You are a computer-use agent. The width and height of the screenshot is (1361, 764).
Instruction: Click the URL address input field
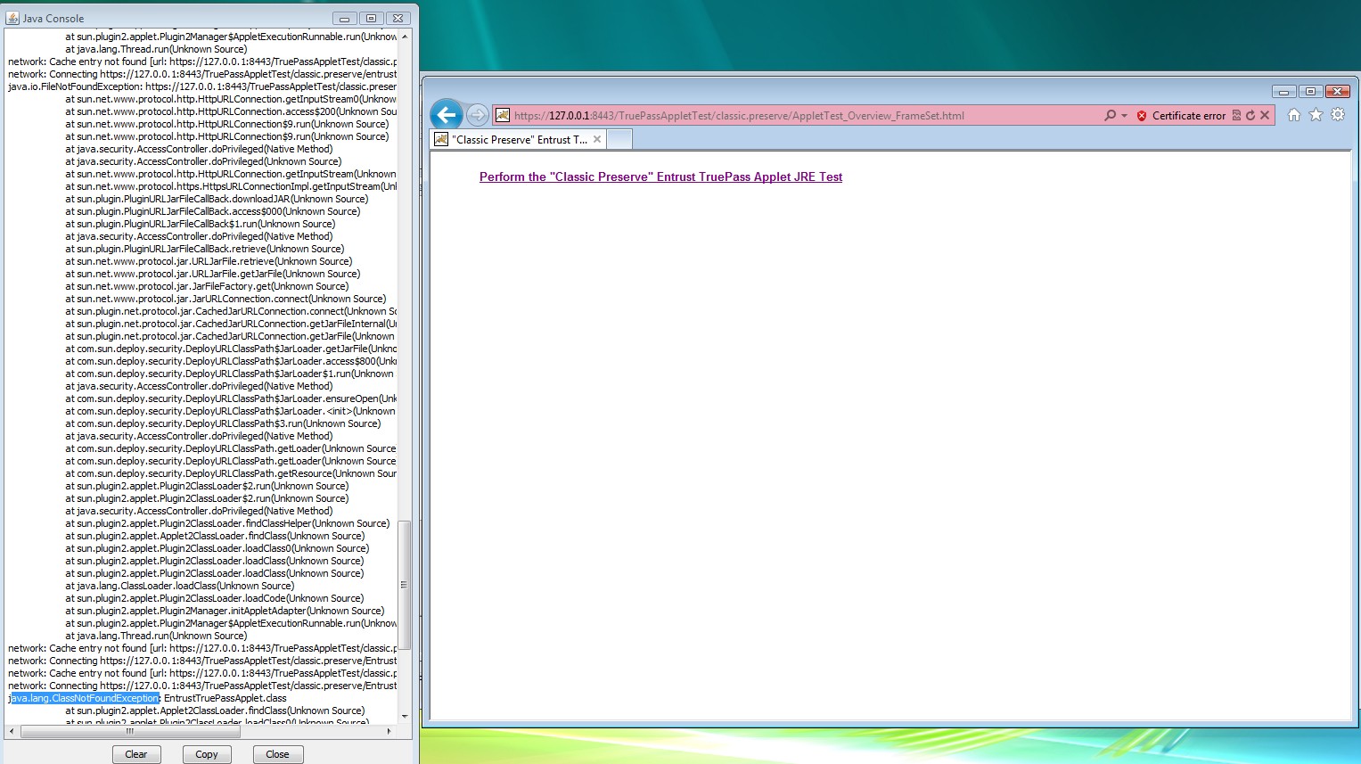click(x=802, y=116)
